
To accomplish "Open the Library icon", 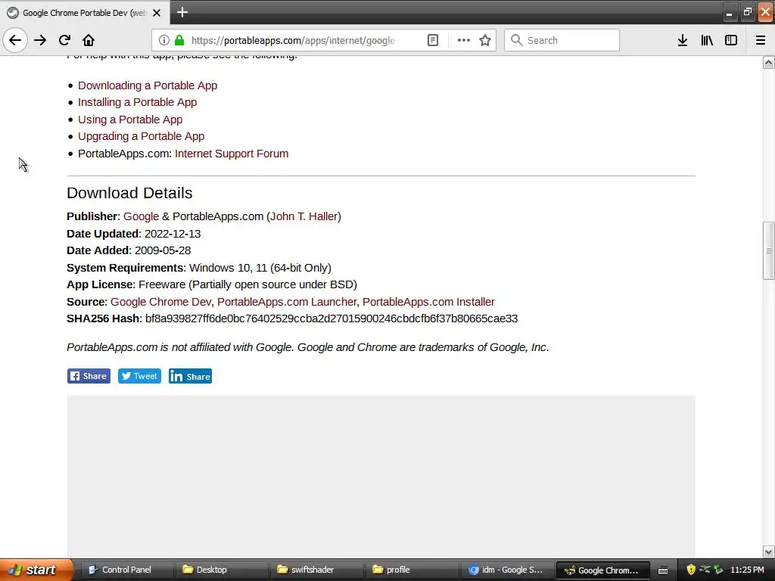I will (x=707, y=40).
